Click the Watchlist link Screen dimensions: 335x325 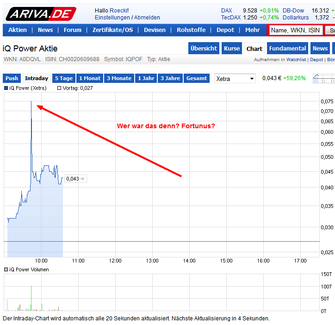[296, 60]
